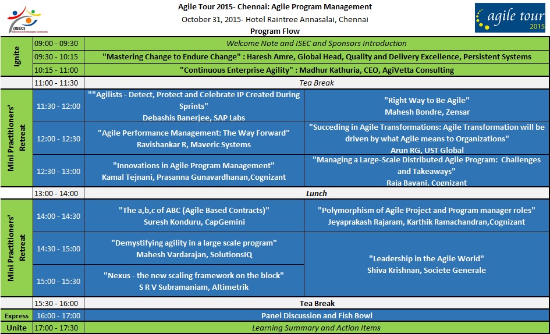Open 'Leadership in the Agile World' session

[x=427, y=264]
